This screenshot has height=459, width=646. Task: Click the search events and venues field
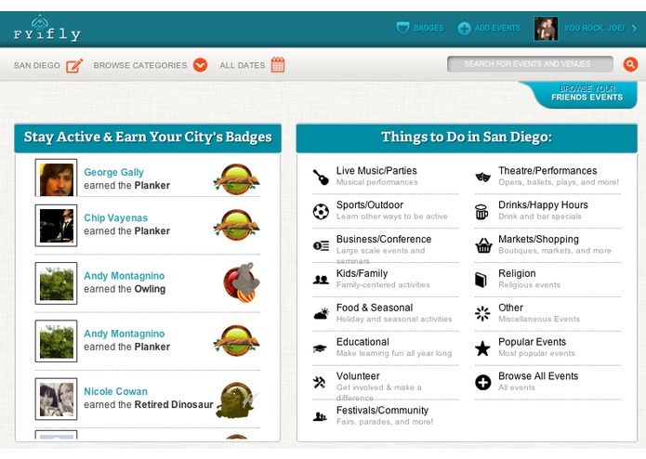click(x=530, y=64)
